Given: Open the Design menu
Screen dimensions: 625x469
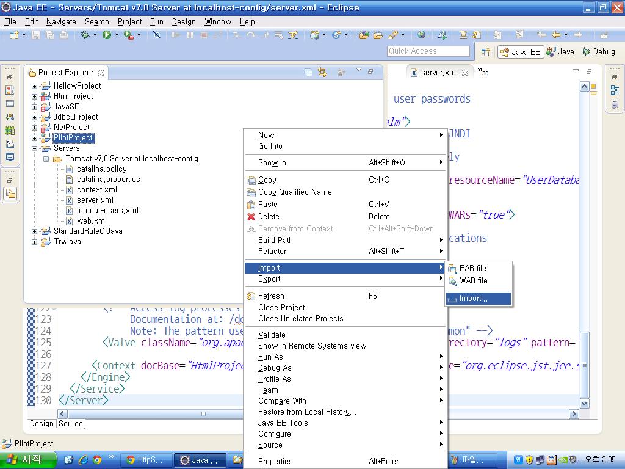Looking at the screenshot, I should click(184, 22).
